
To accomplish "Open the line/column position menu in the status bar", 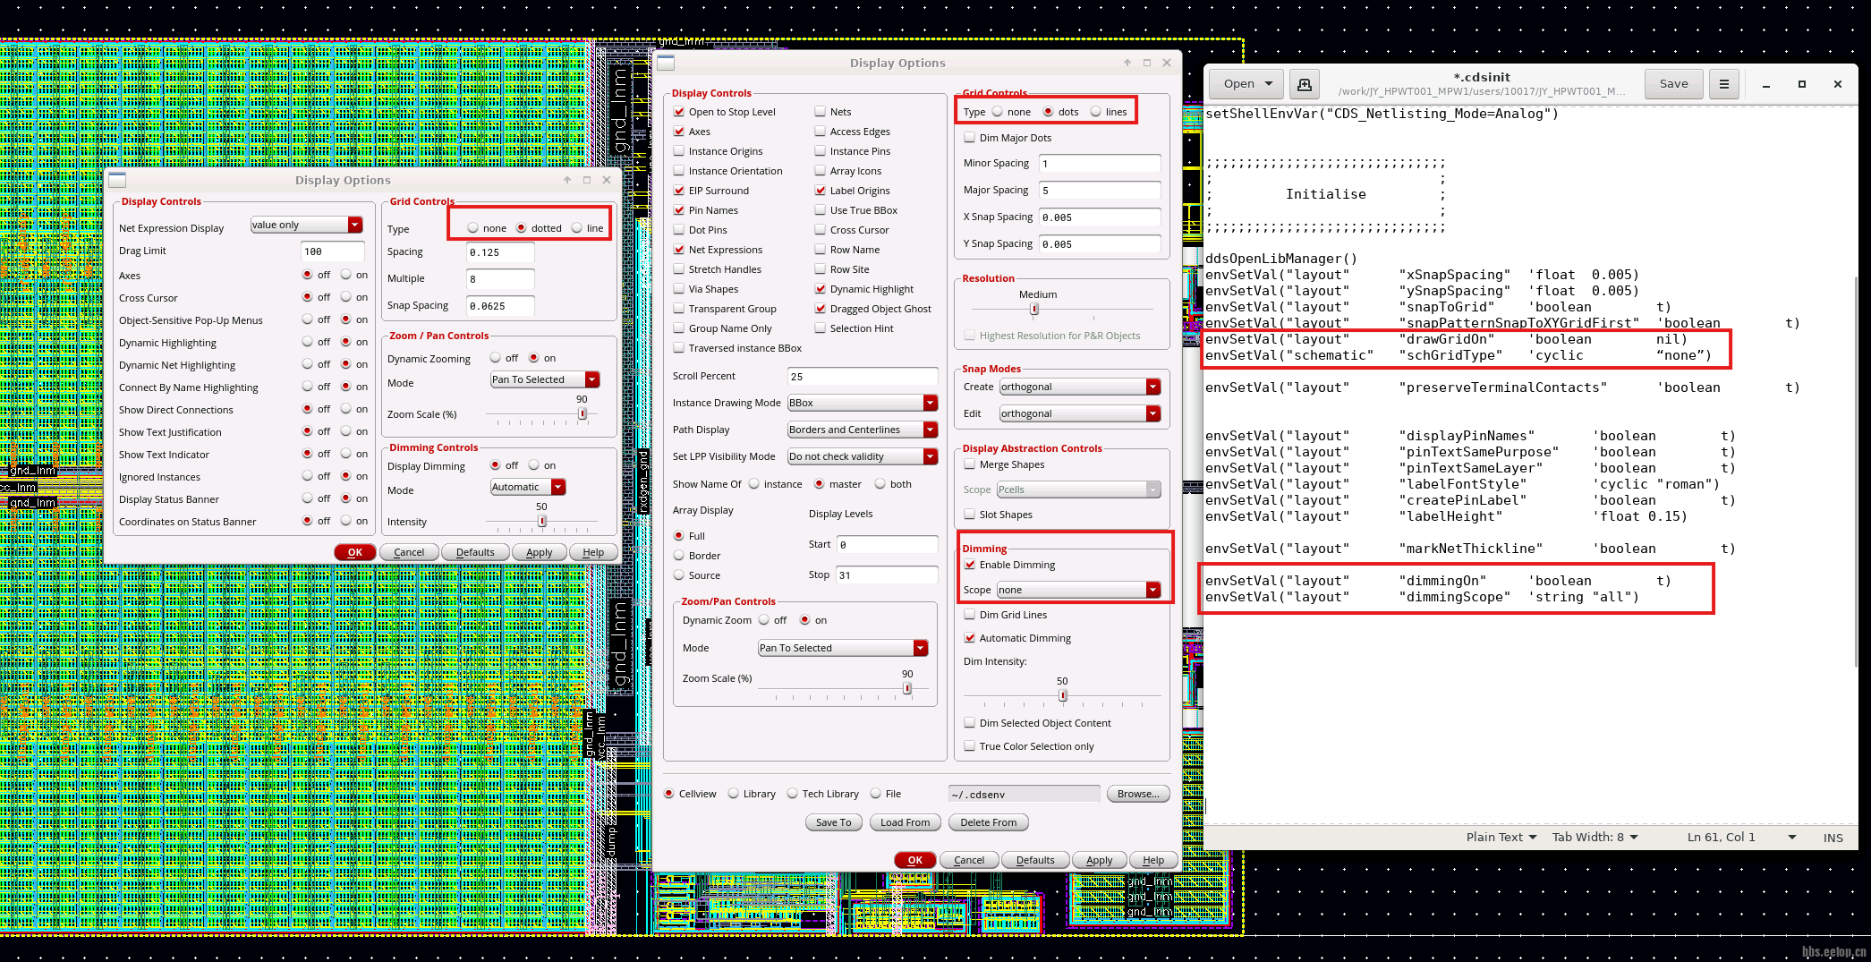I will click(x=1741, y=838).
